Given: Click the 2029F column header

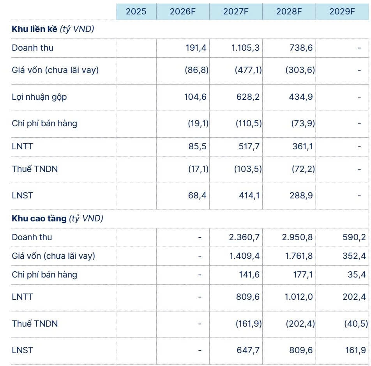Looking at the screenshot, I should coord(342,11).
